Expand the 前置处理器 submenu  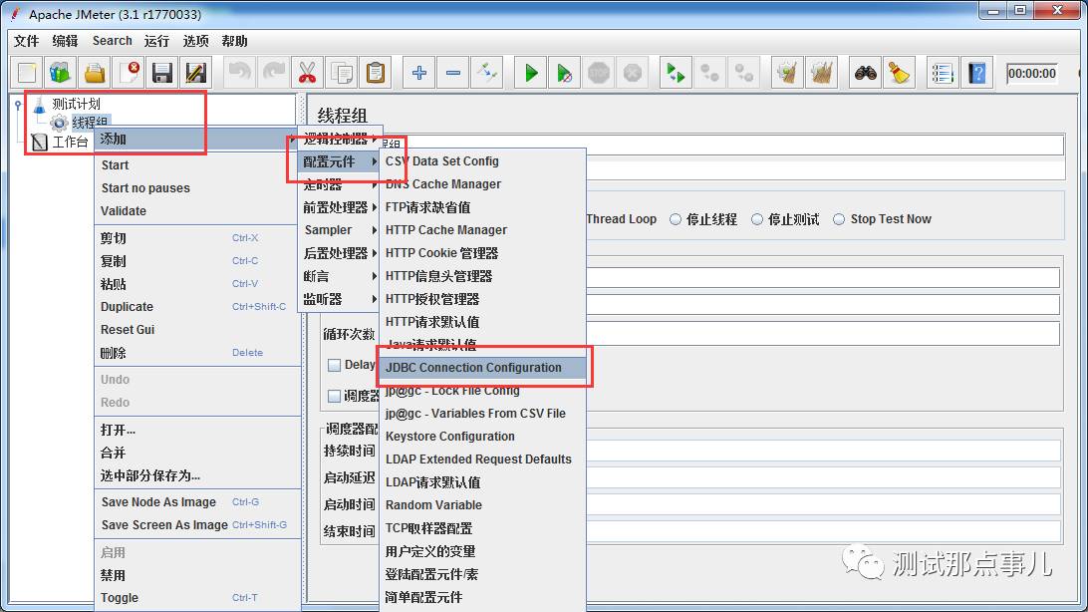point(340,207)
